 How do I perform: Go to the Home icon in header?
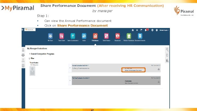click(133, 30)
